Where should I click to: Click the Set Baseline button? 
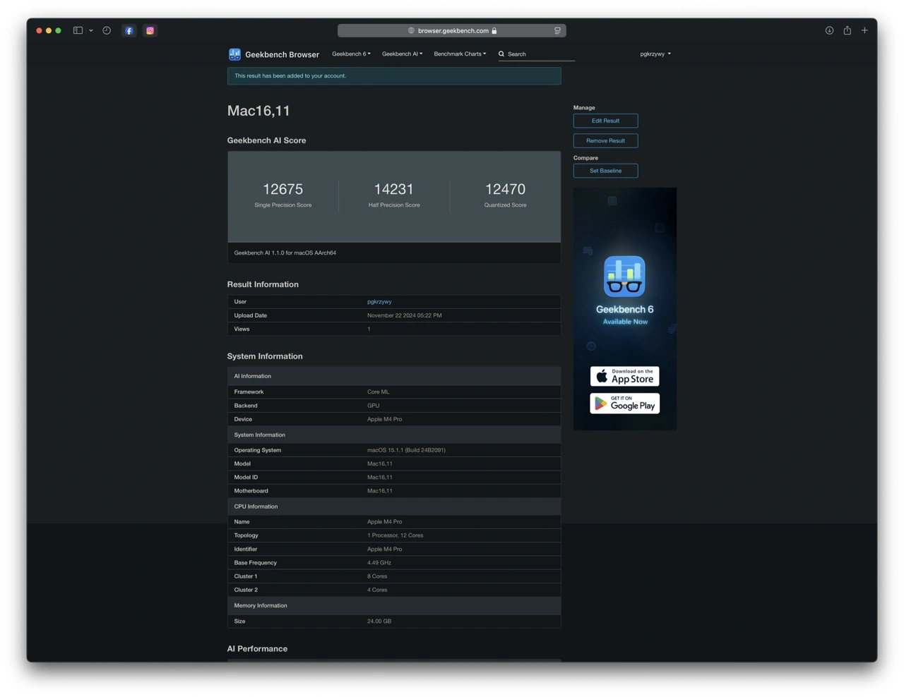point(605,171)
